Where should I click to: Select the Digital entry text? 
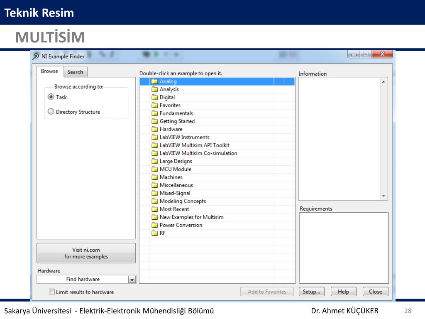(167, 97)
